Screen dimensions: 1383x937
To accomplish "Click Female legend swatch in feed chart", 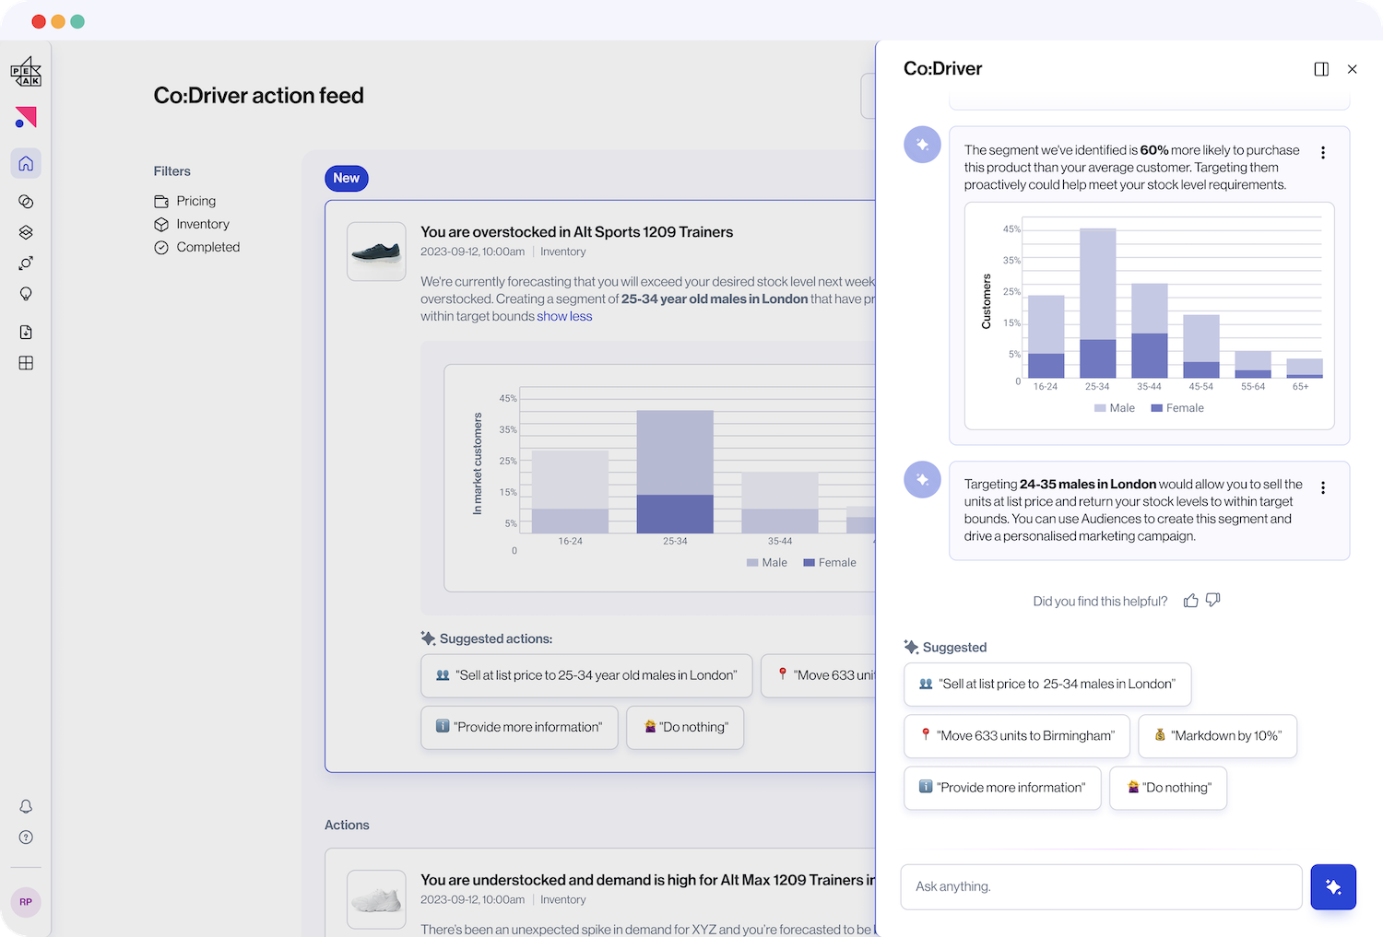I will point(809,563).
